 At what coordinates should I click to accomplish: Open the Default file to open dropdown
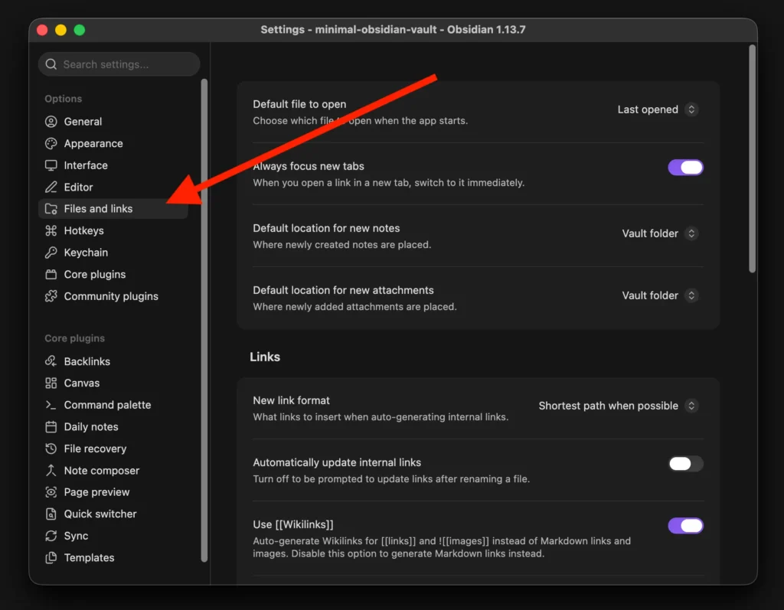tap(658, 109)
